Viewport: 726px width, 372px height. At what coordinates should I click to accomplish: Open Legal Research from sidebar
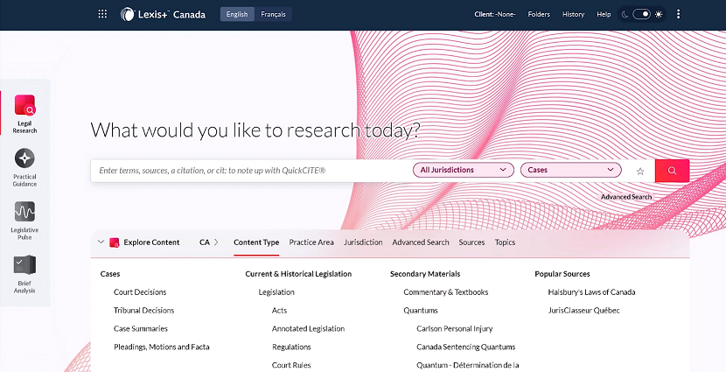[x=24, y=114]
